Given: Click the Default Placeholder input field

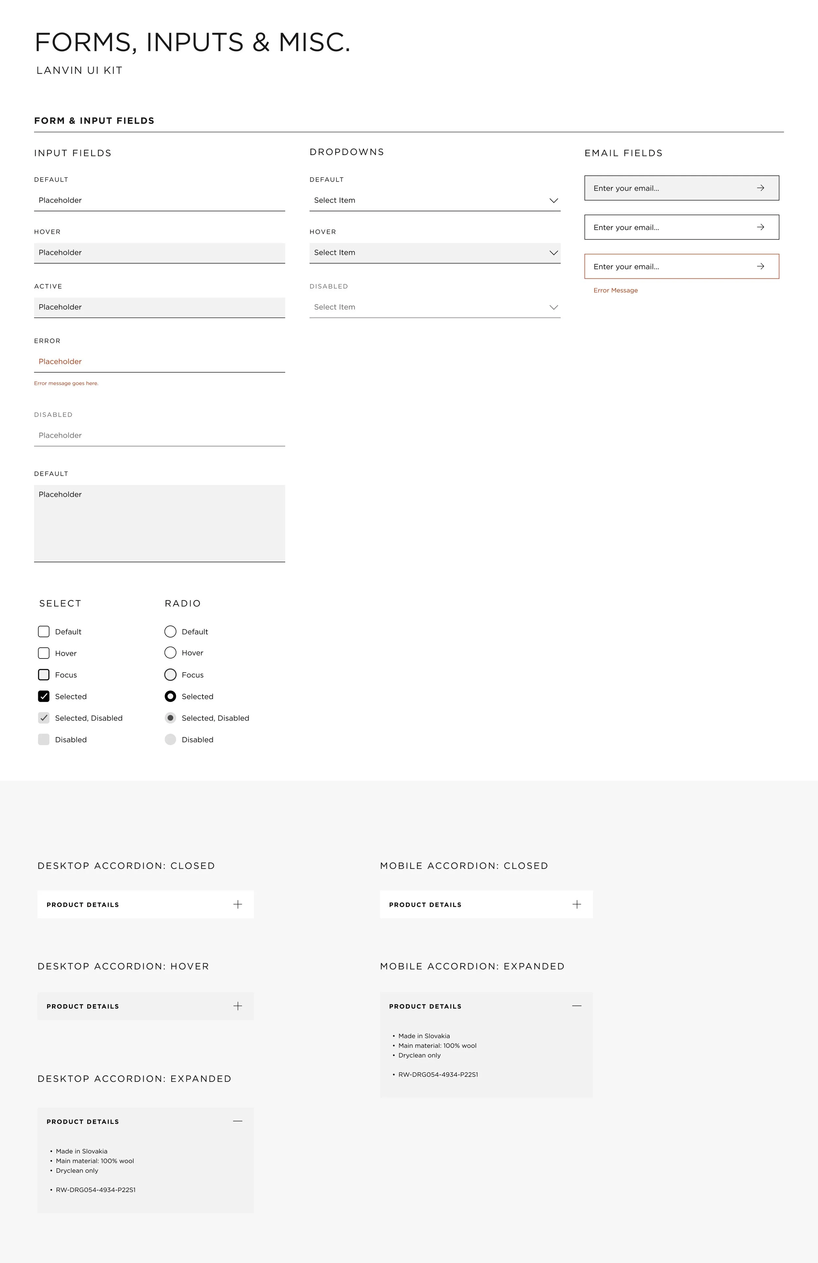Looking at the screenshot, I should pyautogui.click(x=159, y=201).
